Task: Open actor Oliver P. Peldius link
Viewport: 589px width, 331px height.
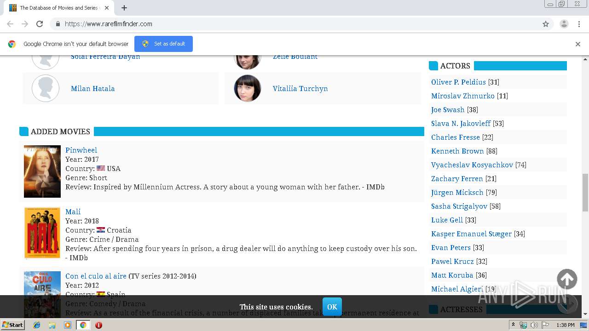Action: point(458,82)
